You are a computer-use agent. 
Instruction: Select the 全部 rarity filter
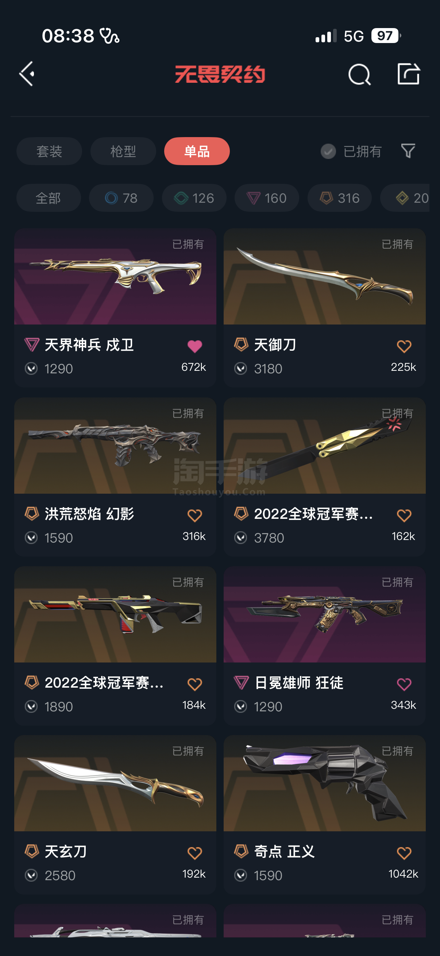coord(49,198)
